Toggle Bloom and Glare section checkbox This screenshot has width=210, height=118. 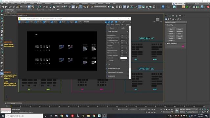[x=128, y=69]
